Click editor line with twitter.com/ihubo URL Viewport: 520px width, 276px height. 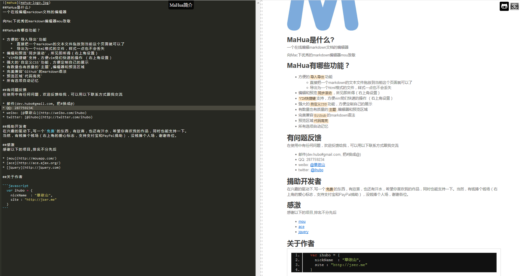47,117
